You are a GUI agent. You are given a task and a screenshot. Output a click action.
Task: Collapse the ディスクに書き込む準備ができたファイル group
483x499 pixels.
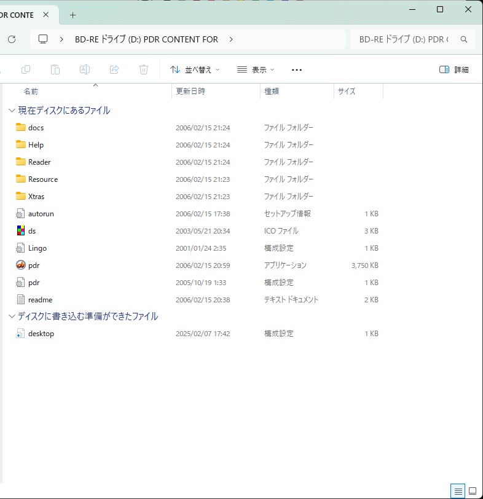(x=12, y=316)
